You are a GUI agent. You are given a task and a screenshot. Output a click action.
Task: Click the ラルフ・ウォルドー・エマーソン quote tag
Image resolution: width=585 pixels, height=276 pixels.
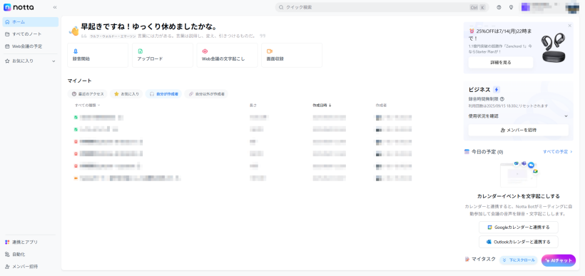click(112, 36)
